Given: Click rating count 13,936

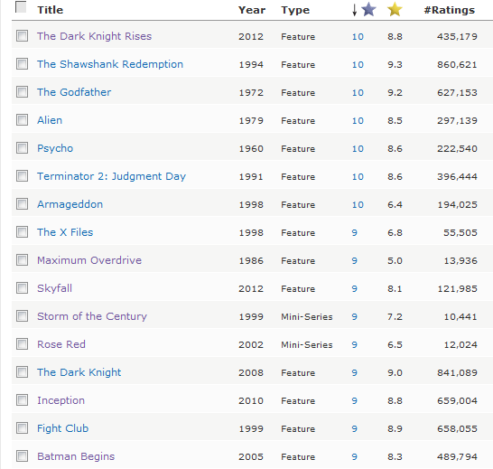Looking at the screenshot, I should pos(460,260).
